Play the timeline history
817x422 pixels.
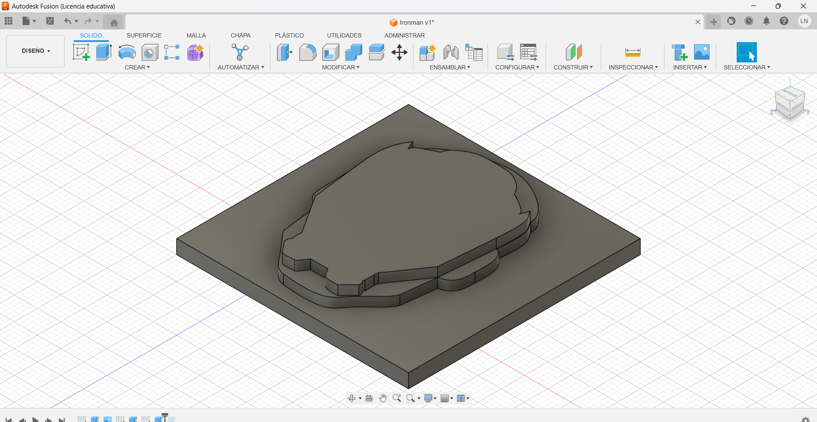(35, 420)
